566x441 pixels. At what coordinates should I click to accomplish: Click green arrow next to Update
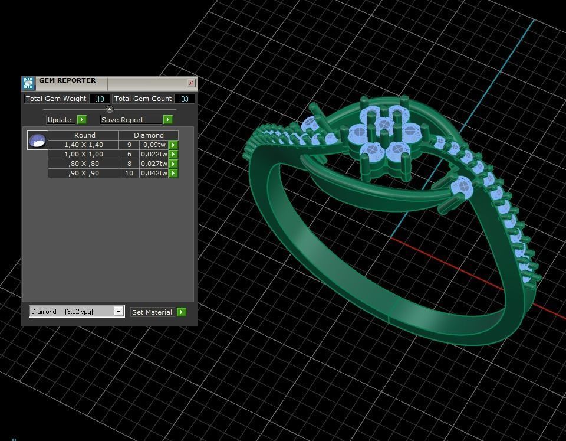pos(82,120)
